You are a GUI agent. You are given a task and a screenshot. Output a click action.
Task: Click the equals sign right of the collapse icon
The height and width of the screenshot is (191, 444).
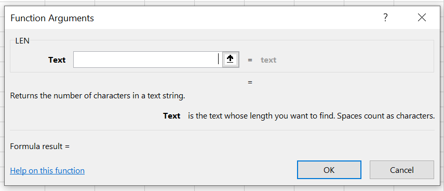(250, 60)
